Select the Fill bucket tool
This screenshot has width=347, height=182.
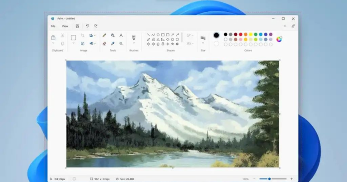pyautogui.click(x=113, y=35)
